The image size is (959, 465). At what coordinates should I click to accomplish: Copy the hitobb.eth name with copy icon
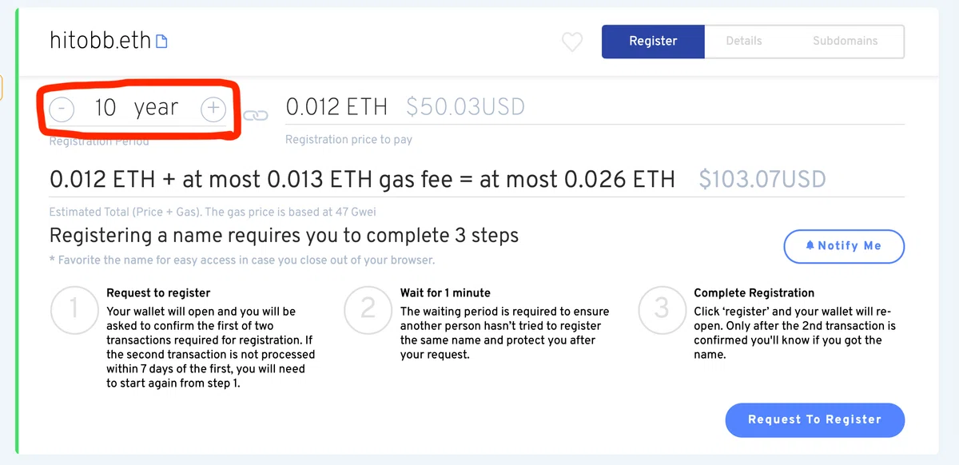(x=162, y=42)
